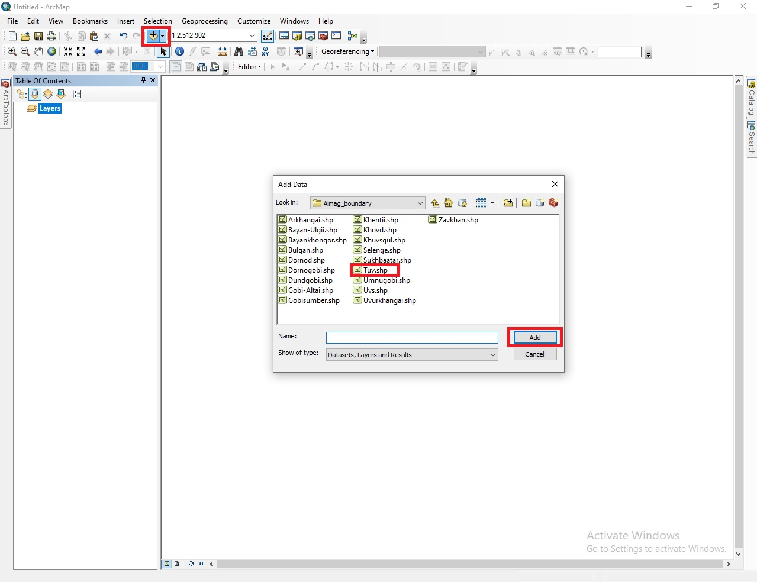The image size is (757, 582).
Task: Toggle List By Source view
Action: coord(35,94)
